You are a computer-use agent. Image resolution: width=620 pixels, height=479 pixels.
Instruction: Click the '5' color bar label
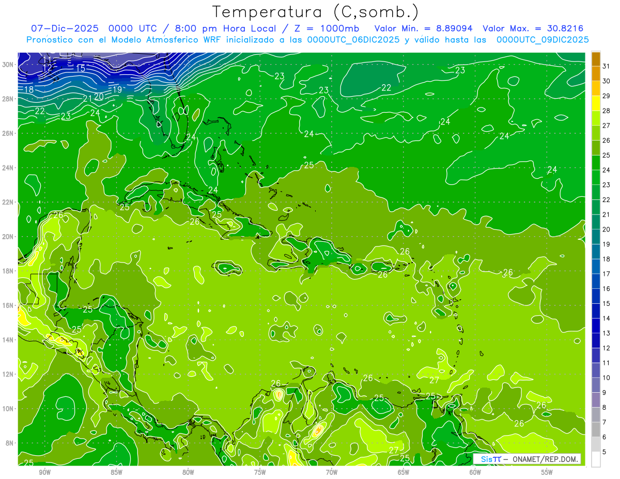pos(605,452)
